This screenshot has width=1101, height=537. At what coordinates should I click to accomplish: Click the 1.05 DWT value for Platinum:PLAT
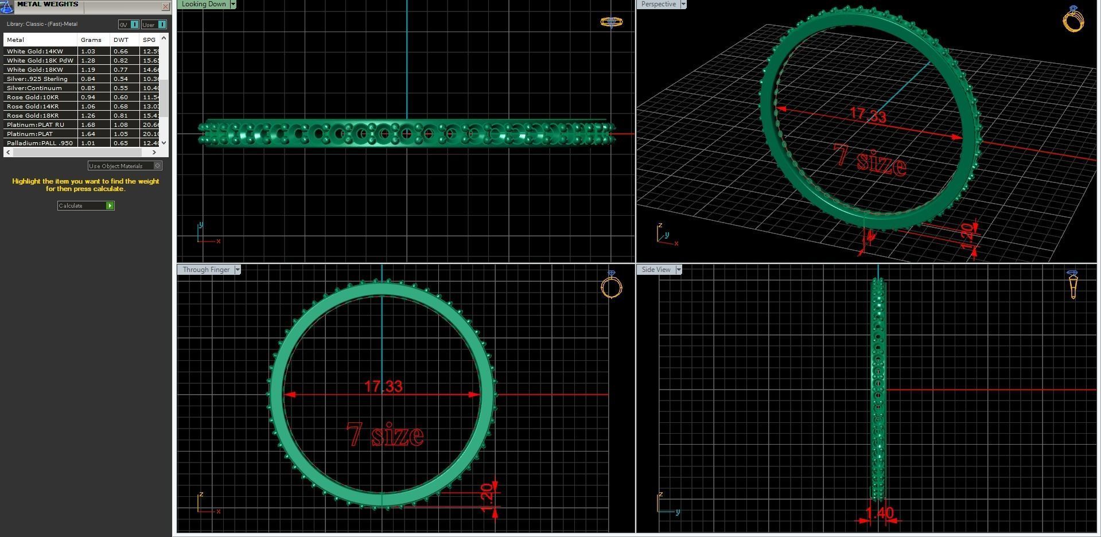[120, 134]
